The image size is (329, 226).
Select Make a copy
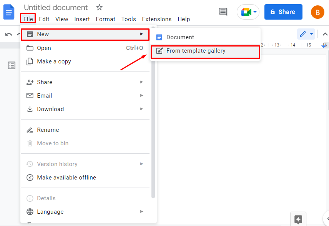tap(85, 61)
